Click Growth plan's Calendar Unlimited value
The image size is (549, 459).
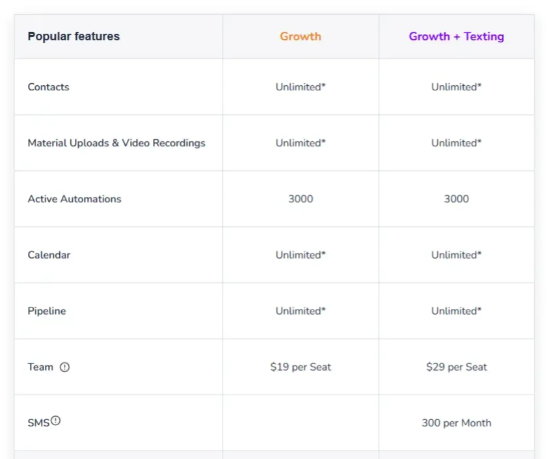(301, 255)
